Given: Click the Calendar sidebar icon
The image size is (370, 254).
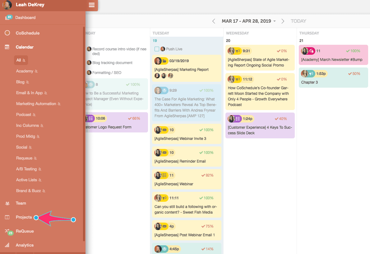Looking at the screenshot, I should (7, 47).
